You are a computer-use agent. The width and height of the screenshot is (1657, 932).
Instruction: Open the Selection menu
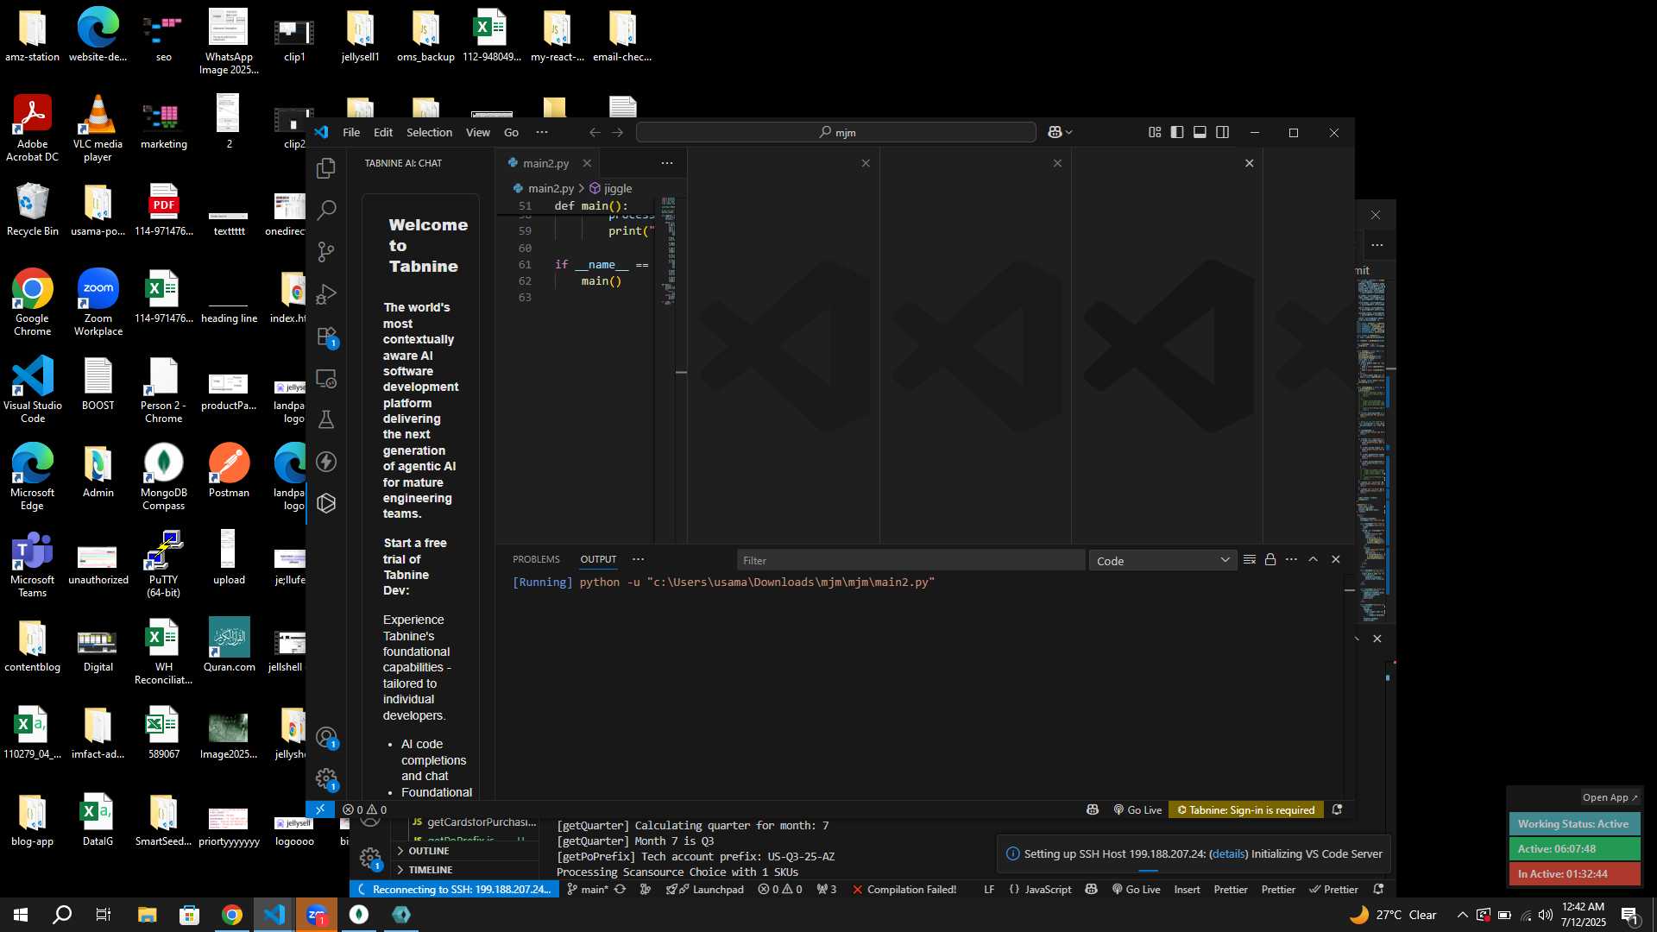(x=429, y=132)
